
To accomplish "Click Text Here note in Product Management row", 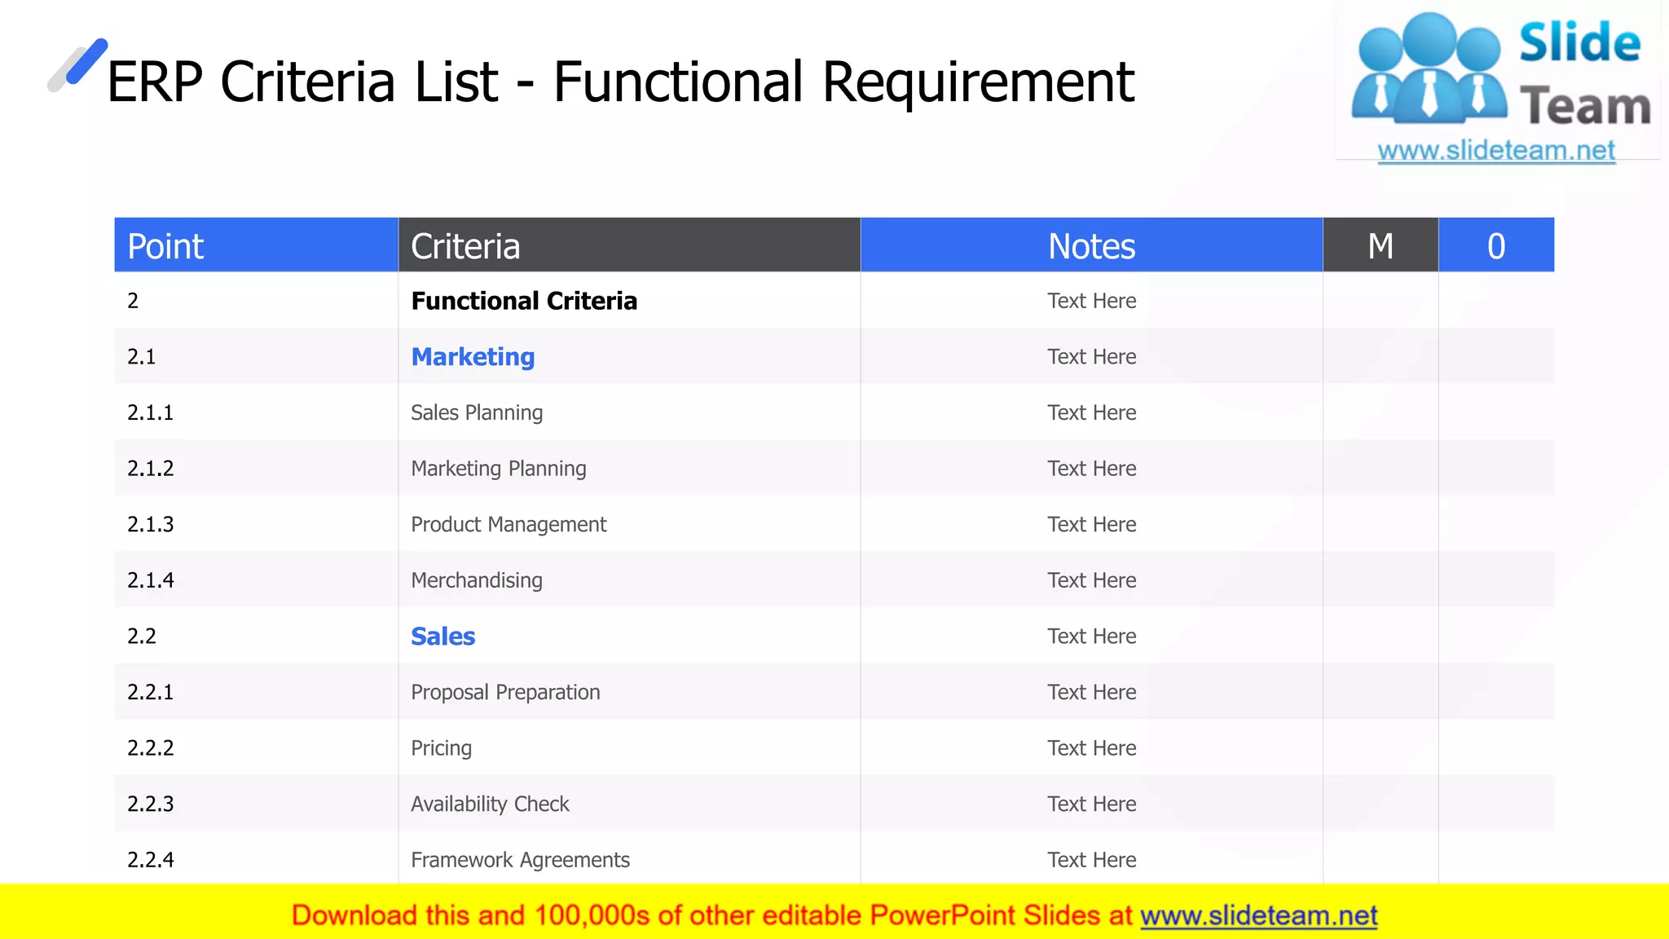I will (1092, 524).
